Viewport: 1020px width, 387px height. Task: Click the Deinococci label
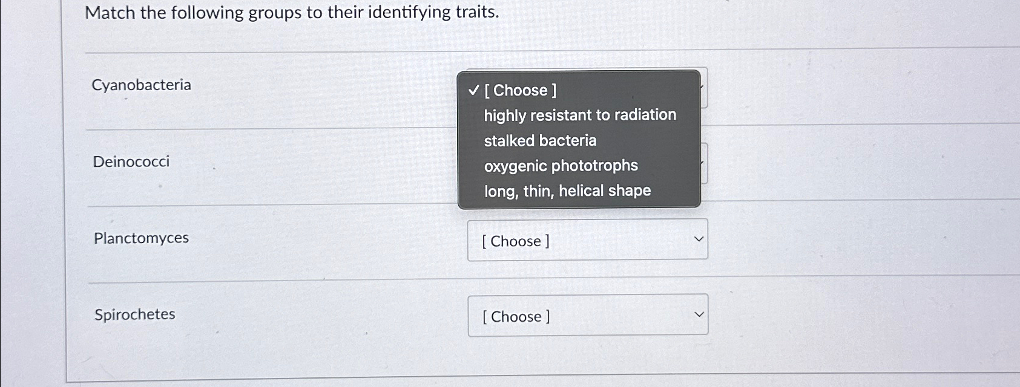pyautogui.click(x=131, y=161)
